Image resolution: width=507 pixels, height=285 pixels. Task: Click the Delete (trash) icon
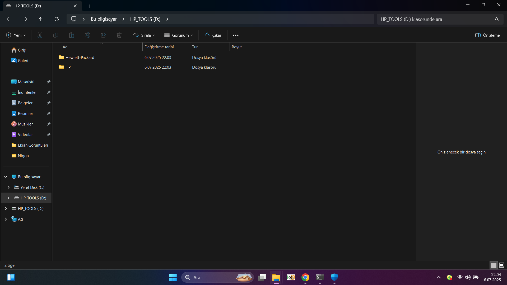119,35
